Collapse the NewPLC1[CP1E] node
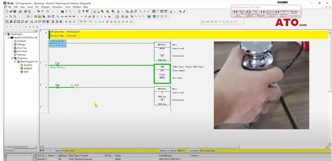This screenshot has height=161, width=332. tap(9, 38)
